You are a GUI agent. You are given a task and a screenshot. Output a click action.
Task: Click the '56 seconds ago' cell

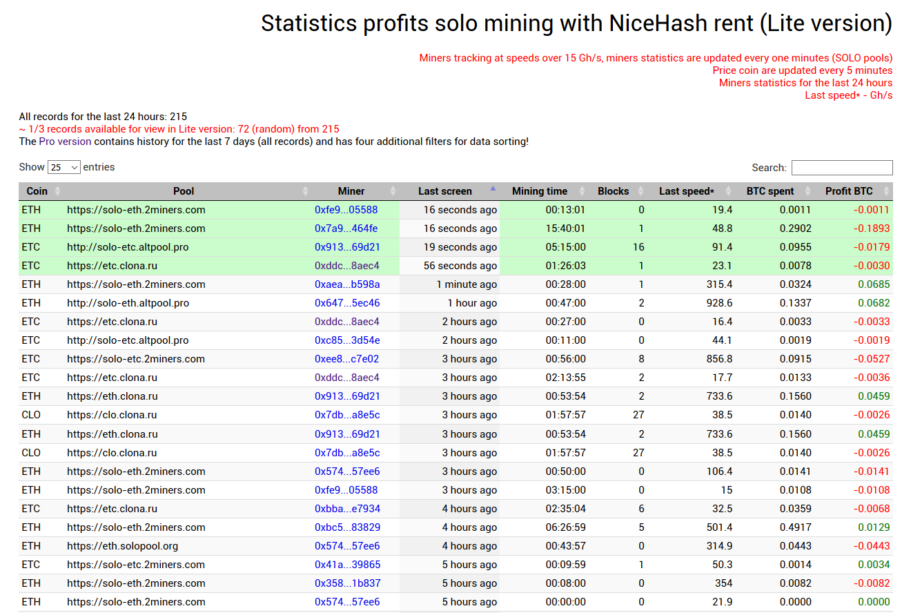pos(449,266)
